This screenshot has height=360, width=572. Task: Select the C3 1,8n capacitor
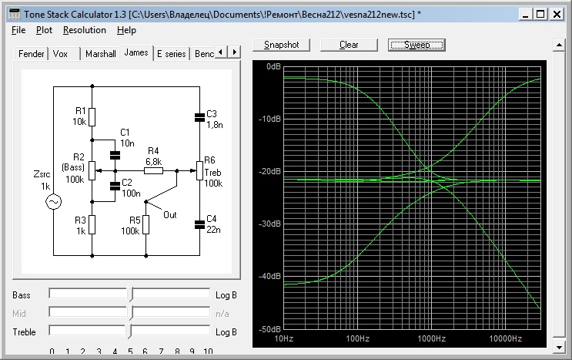199,117
